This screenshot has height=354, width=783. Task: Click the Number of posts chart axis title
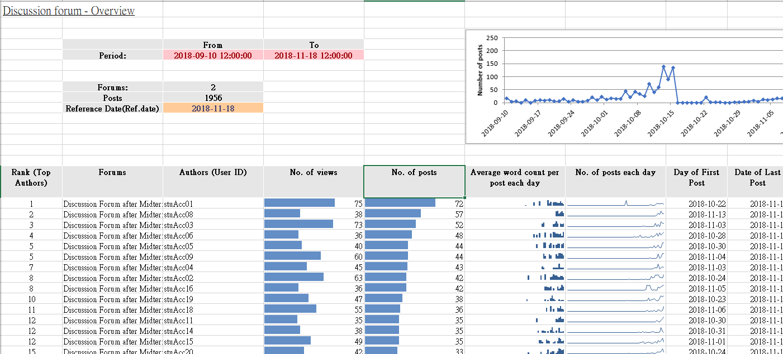(x=480, y=70)
